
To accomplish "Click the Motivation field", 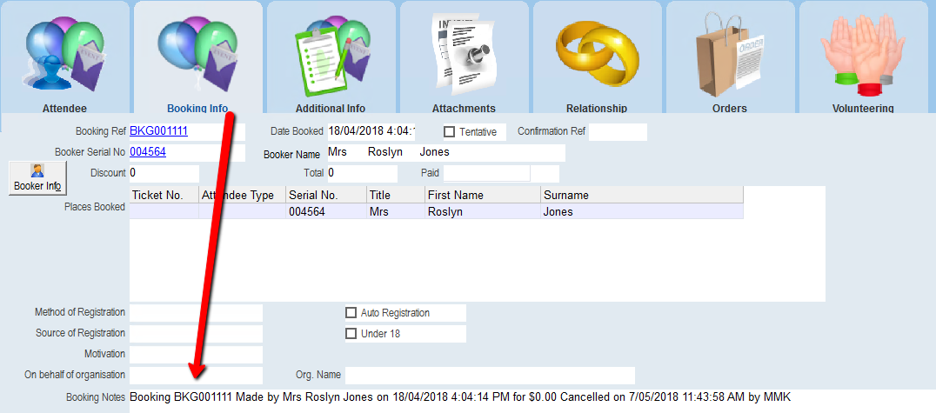I will 196,355.
